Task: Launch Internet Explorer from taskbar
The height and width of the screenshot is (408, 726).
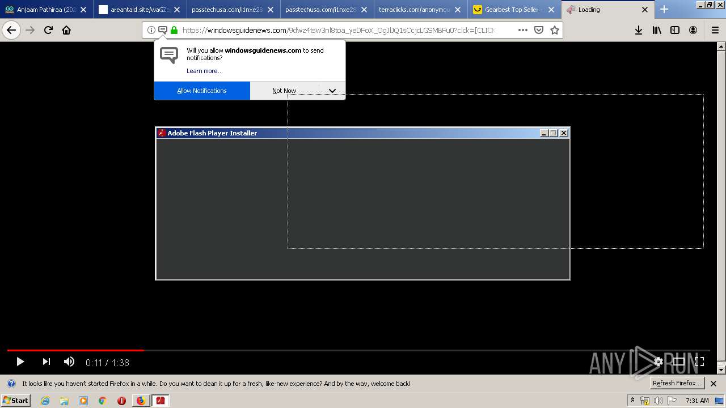Action: 45,401
